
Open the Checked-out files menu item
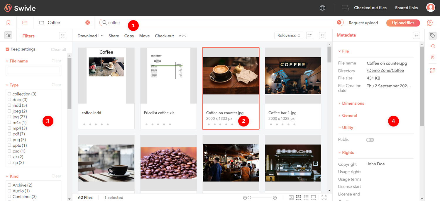point(370,8)
